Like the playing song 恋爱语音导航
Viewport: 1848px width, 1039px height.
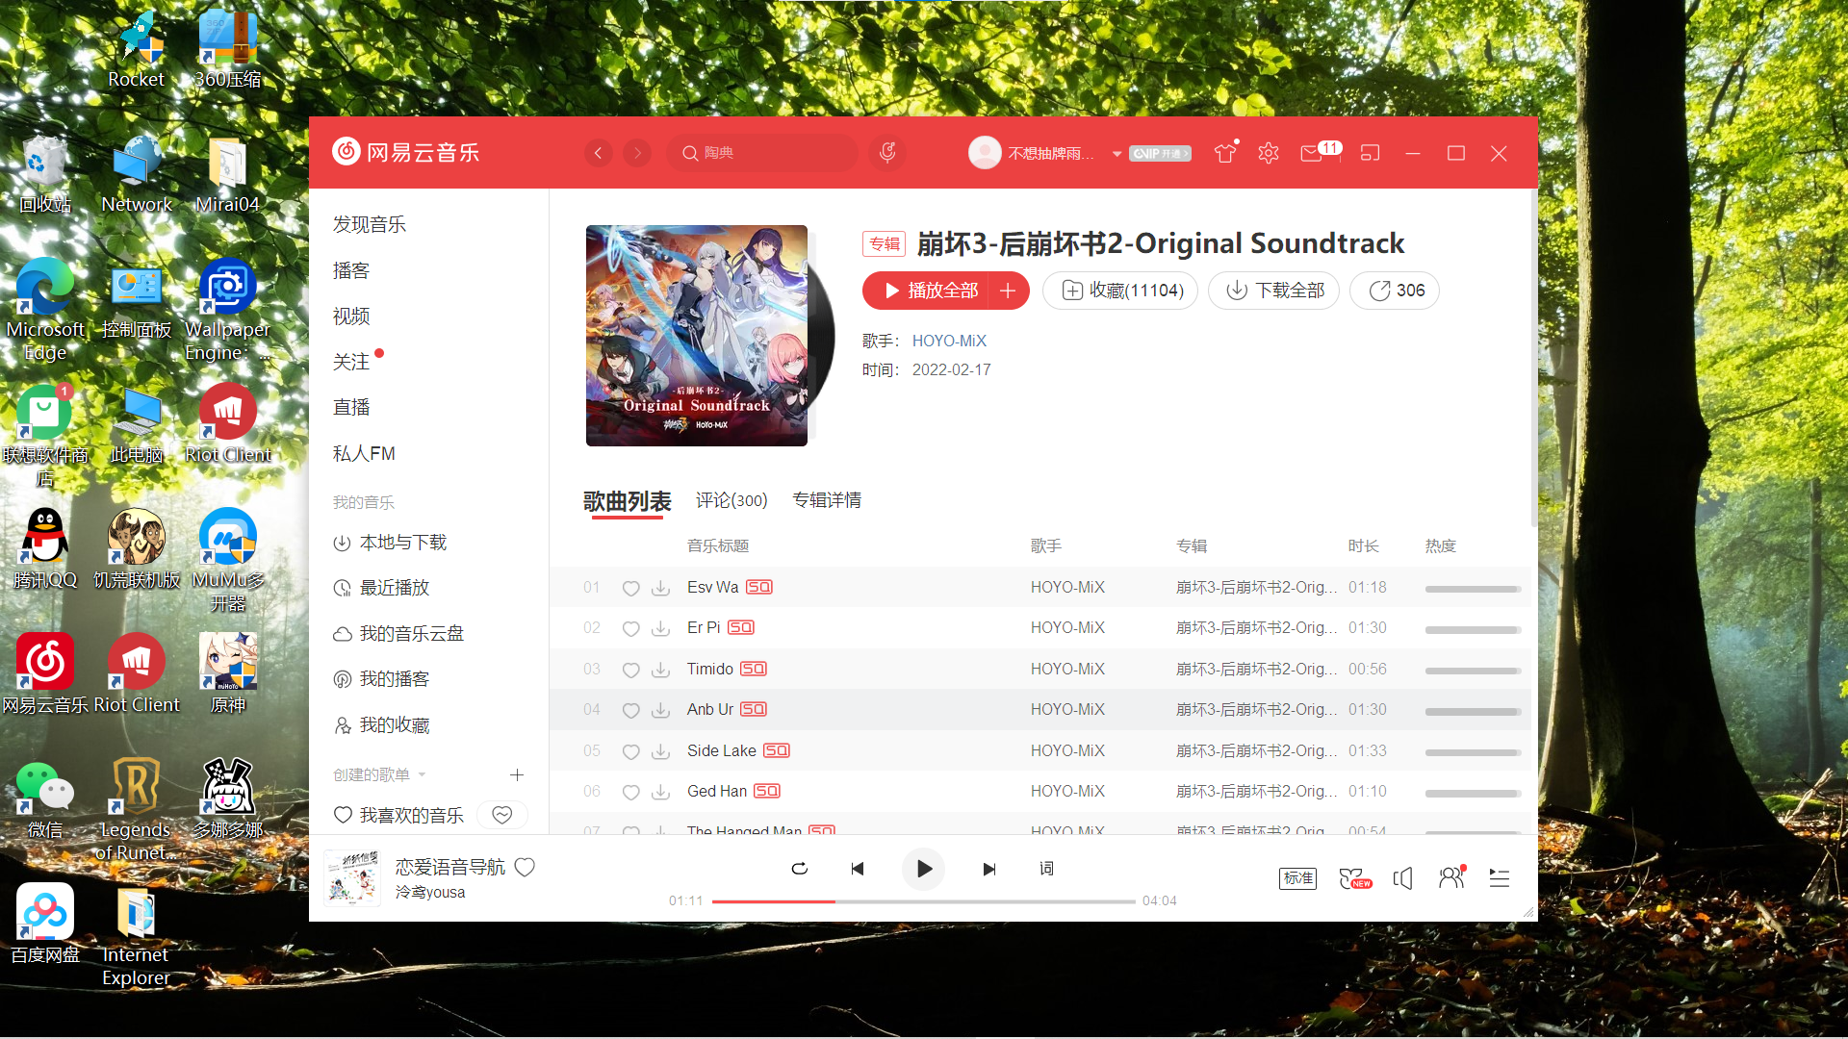coord(525,867)
